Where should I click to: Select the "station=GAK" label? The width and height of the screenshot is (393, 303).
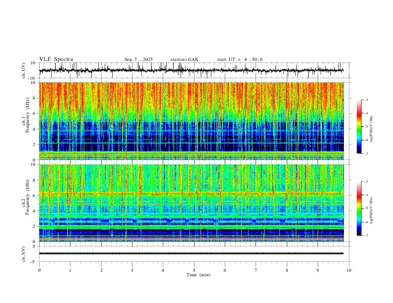184,59
